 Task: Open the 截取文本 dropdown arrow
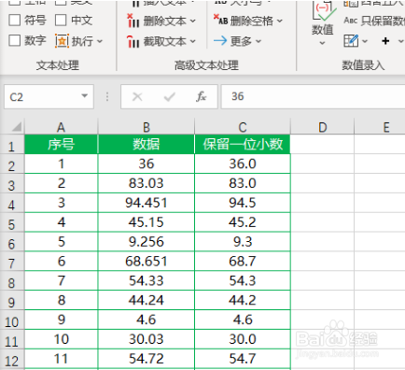tap(193, 41)
